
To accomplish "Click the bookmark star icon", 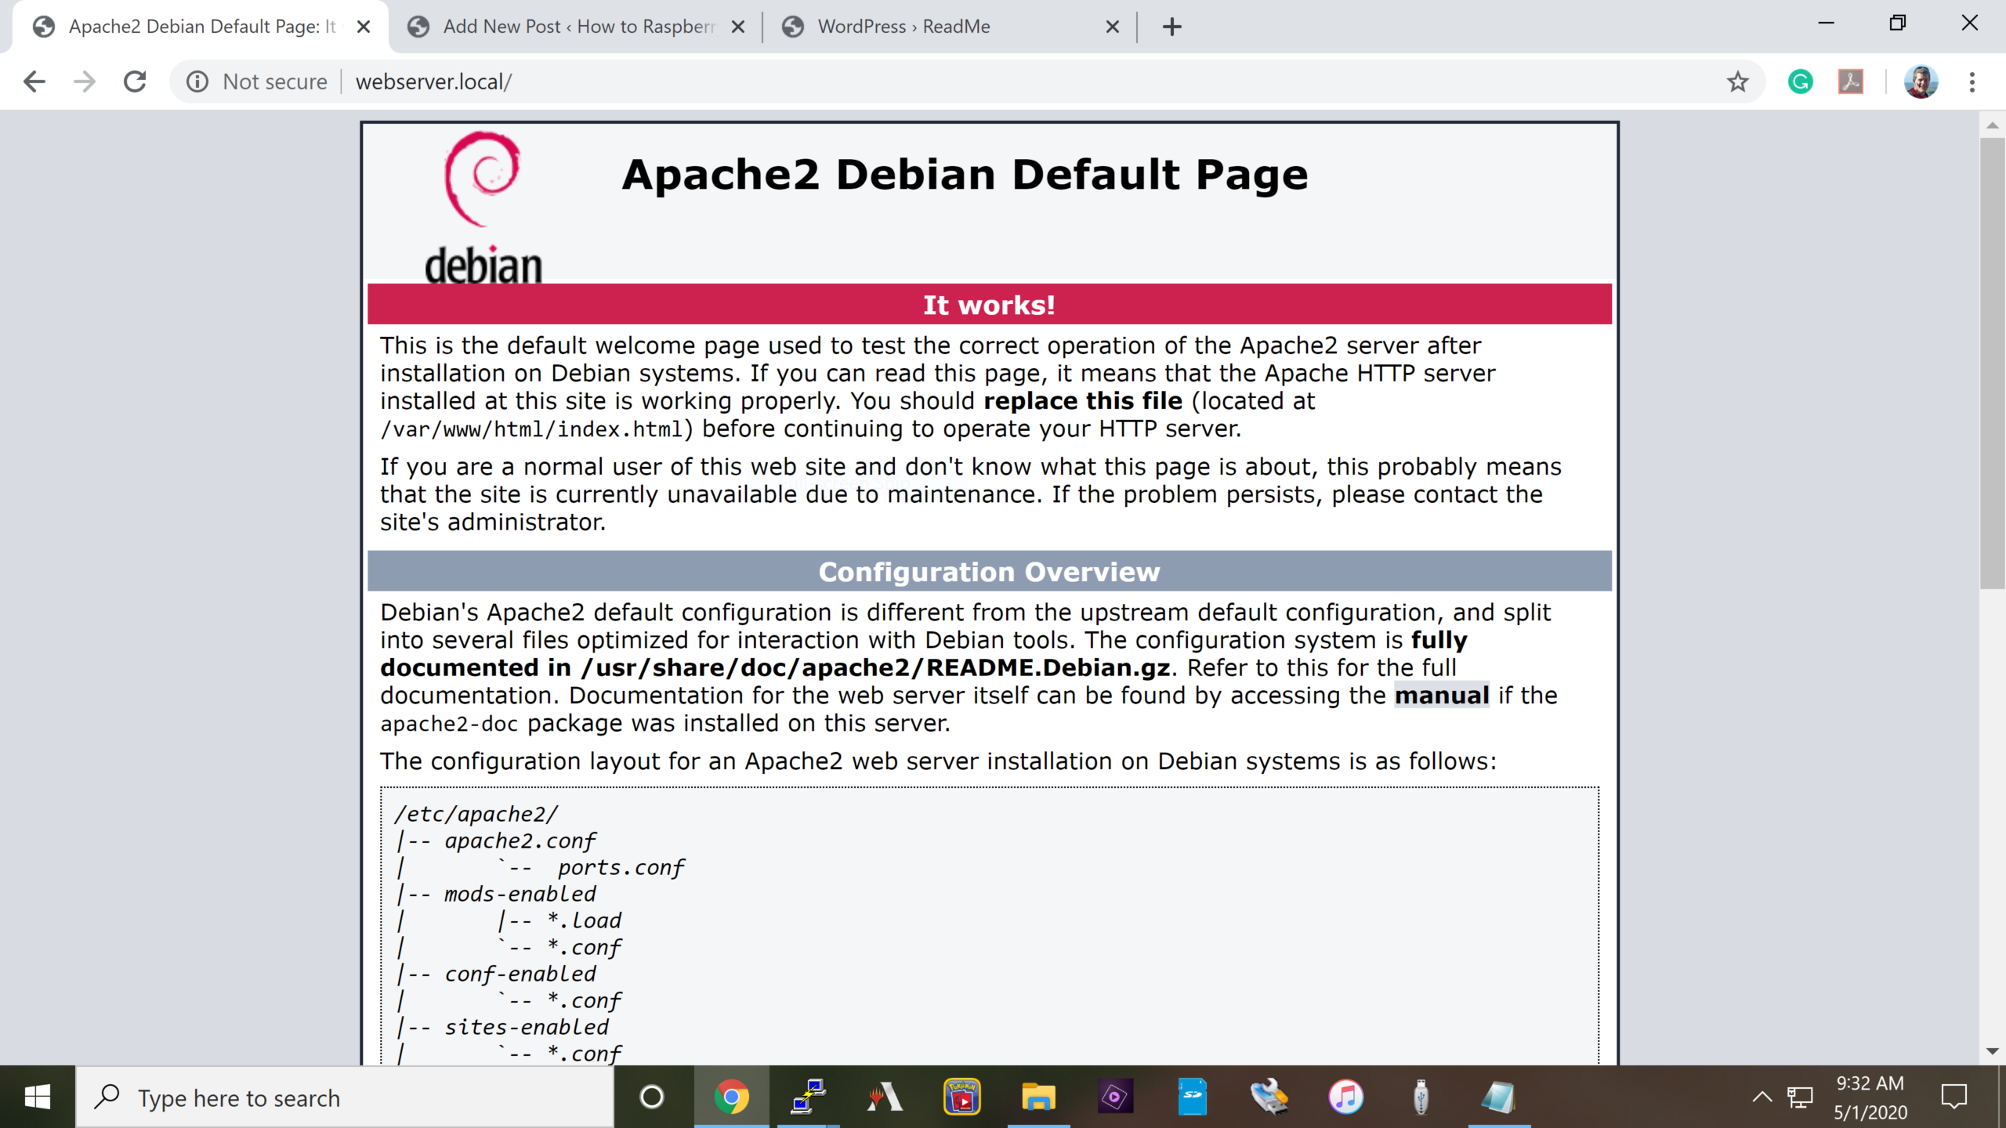I will (x=1740, y=81).
